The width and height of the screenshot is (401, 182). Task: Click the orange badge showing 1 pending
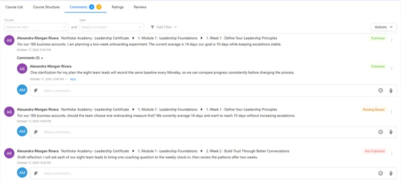tap(99, 7)
